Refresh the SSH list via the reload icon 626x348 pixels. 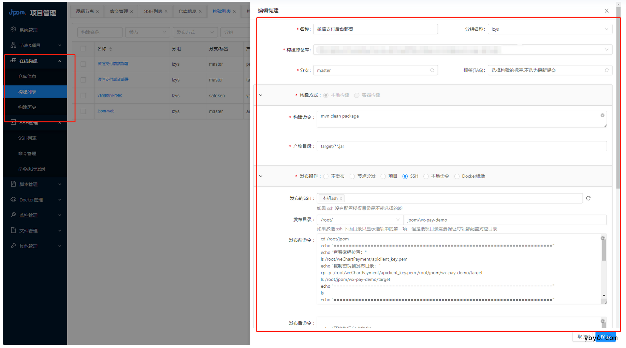coord(588,198)
